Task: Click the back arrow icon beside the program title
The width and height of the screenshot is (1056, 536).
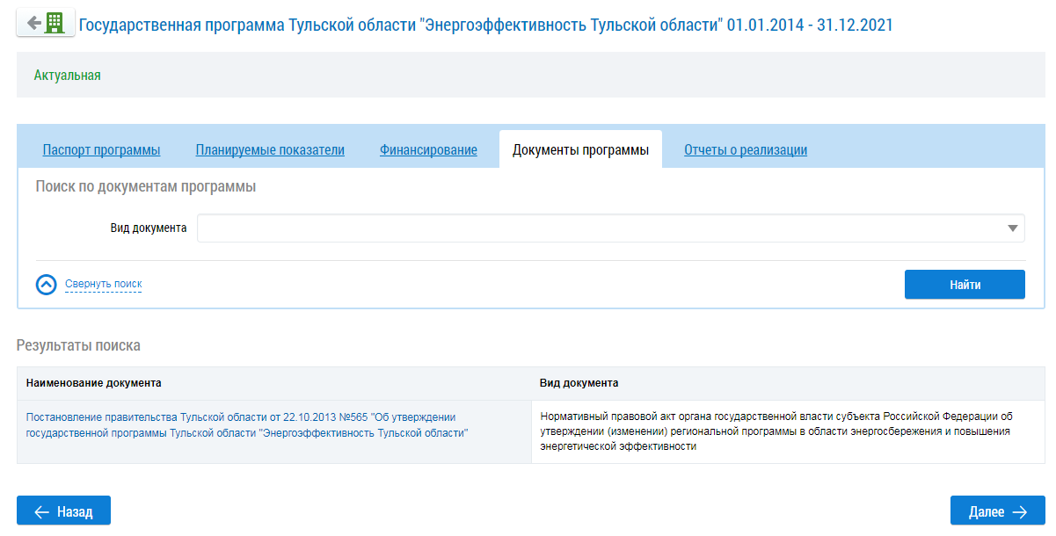Action: point(33,24)
